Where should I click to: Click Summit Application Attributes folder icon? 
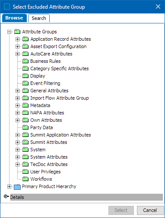click(25, 135)
